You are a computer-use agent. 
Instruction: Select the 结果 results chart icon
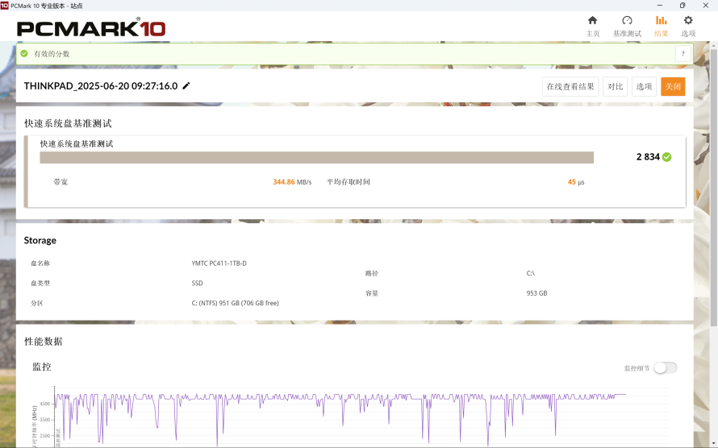(x=661, y=20)
